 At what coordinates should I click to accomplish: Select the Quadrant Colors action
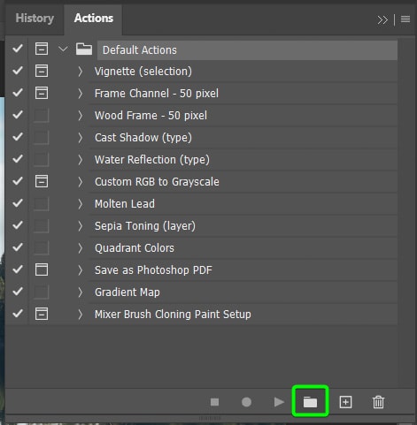pos(135,248)
